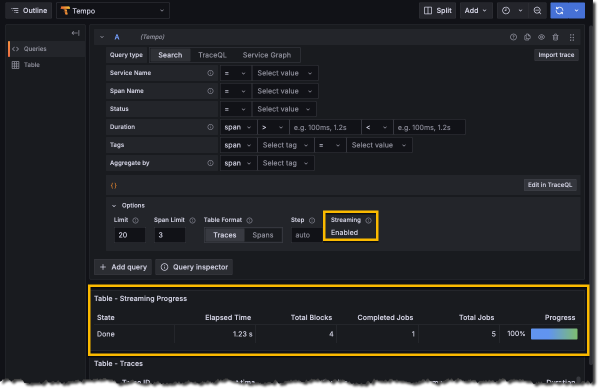Open the Outline panel
This screenshot has width=598, height=389.
pos(28,10)
